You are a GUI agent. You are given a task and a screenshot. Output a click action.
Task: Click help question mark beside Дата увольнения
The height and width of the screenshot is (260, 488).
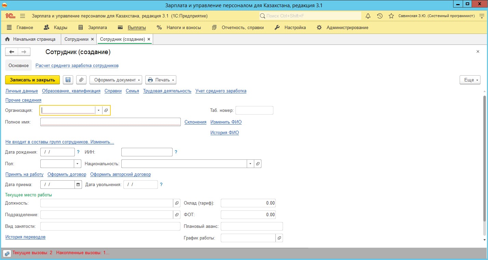[x=161, y=185]
